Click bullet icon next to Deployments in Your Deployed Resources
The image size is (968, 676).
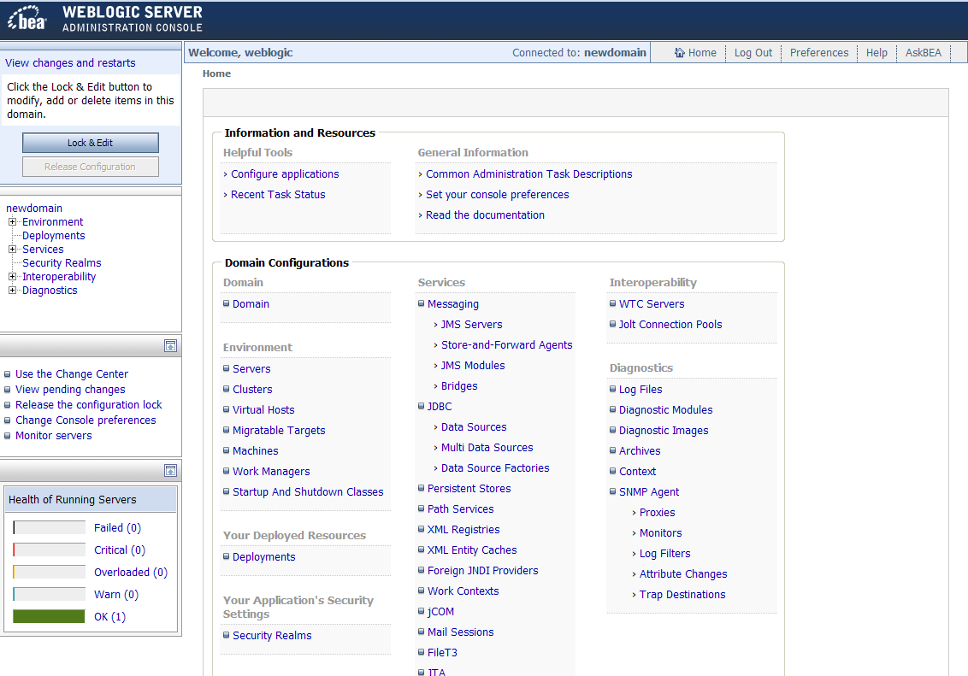226,556
